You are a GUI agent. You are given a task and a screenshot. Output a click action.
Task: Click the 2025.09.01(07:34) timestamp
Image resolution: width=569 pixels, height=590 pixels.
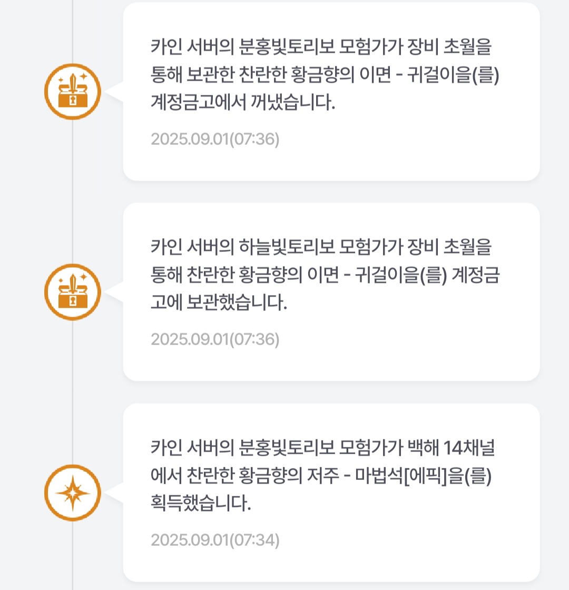215,539
